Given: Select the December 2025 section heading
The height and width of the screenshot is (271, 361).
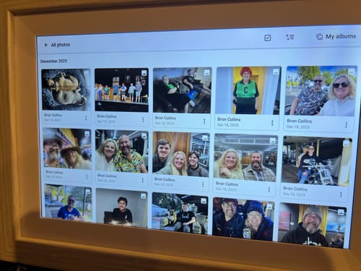Looking at the screenshot, I should [x=53, y=61].
